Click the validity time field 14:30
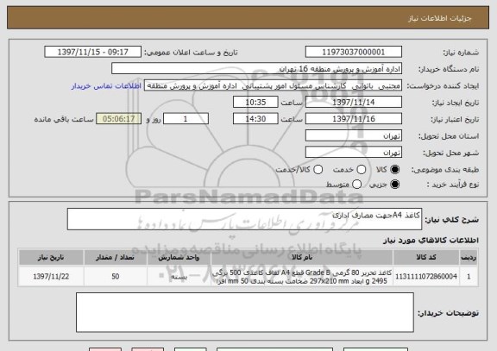This screenshot has height=351, width=497. pos(255,119)
